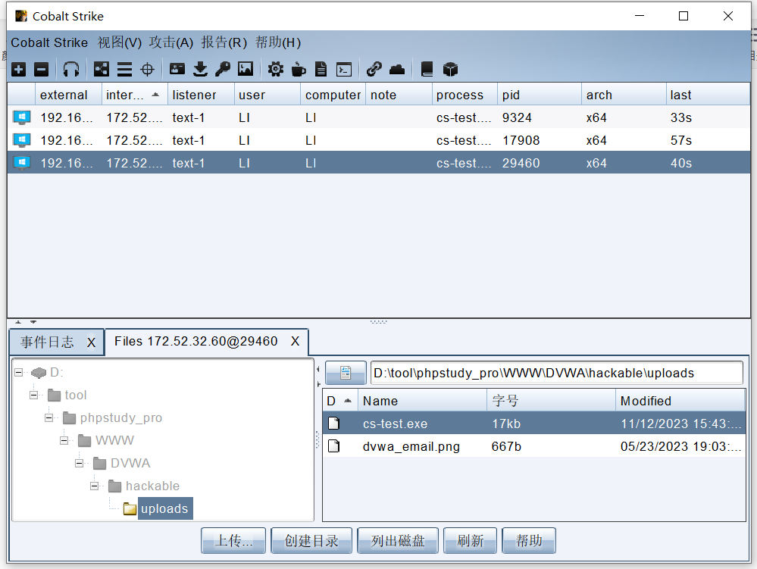Image resolution: width=757 pixels, height=569 pixels.
Task: Open scripted web delivery terminal icon
Action: click(x=344, y=70)
